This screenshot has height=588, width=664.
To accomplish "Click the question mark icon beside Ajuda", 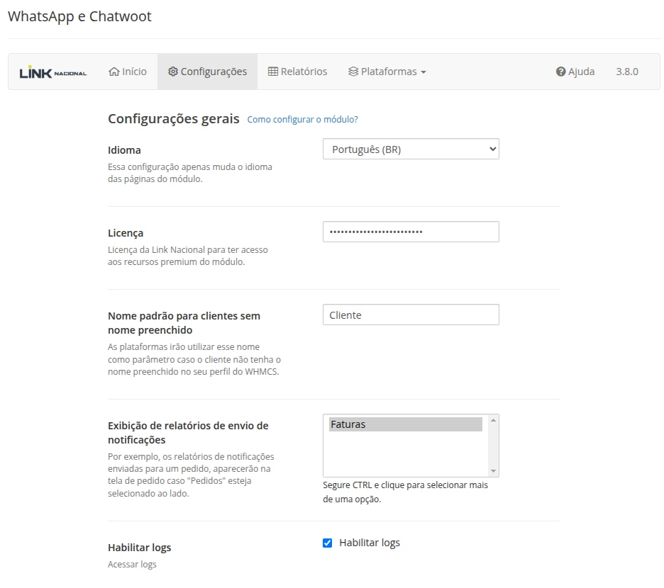I will (x=560, y=72).
